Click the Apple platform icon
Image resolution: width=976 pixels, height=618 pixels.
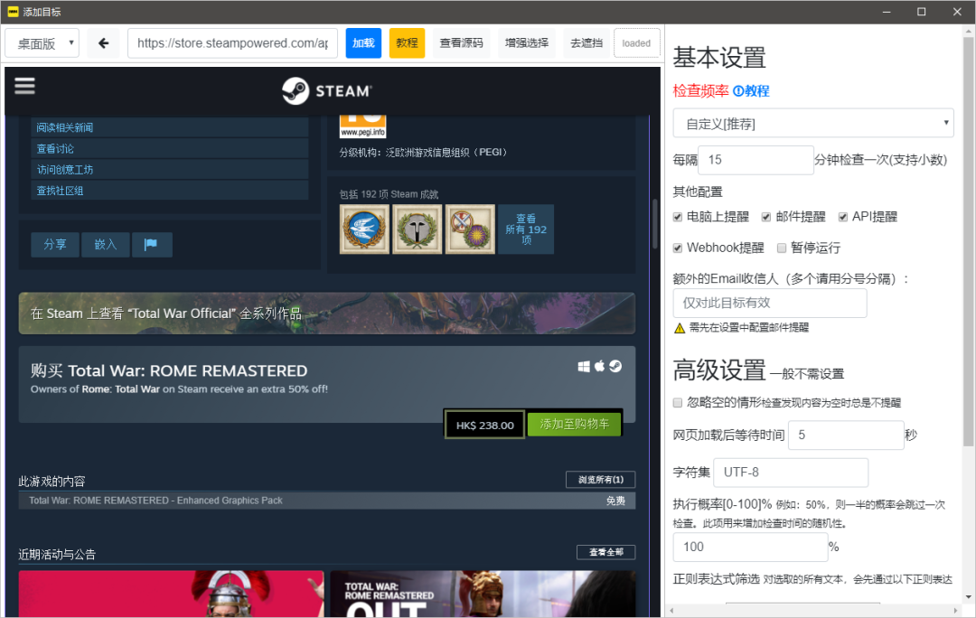(599, 366)
